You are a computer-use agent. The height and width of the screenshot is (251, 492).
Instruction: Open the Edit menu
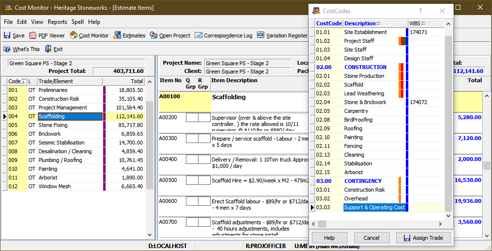point(22,22)
